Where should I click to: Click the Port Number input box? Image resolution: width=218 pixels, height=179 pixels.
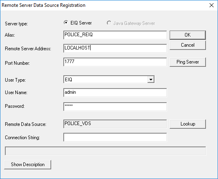coord(115,62)
